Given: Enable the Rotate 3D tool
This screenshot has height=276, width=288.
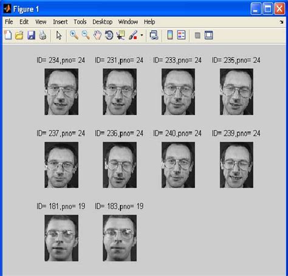Looking at the screenshot, I should pos(109,35).
